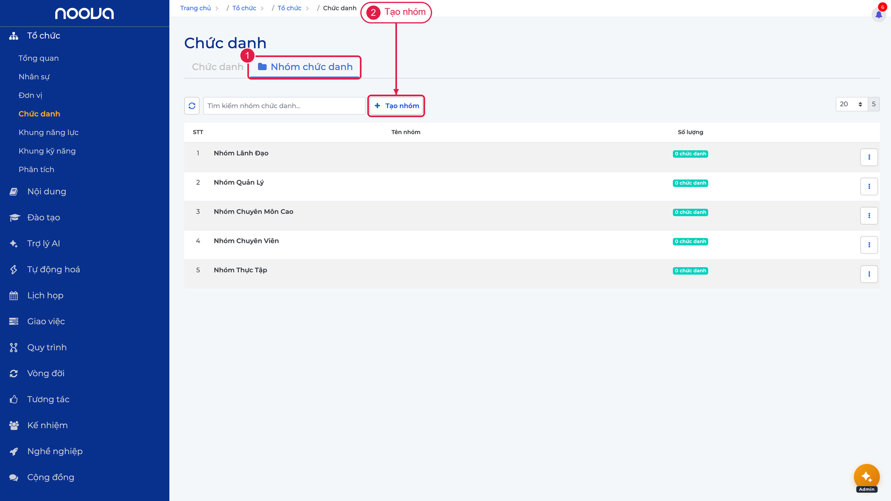Click the 0 chức danh badge for Nhóm Chuyên Viên
The image size is (891, 501).
pos(691,242)
